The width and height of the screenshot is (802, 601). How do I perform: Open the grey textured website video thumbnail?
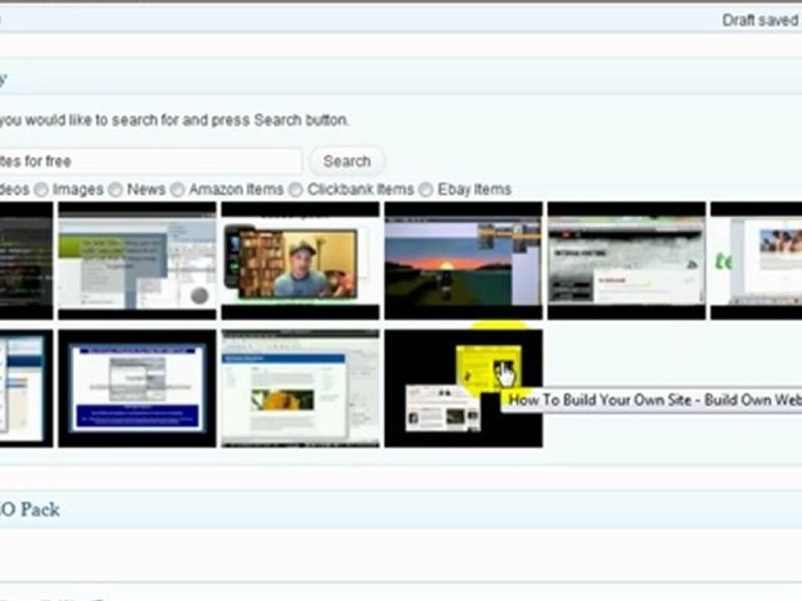click(627, 260)
